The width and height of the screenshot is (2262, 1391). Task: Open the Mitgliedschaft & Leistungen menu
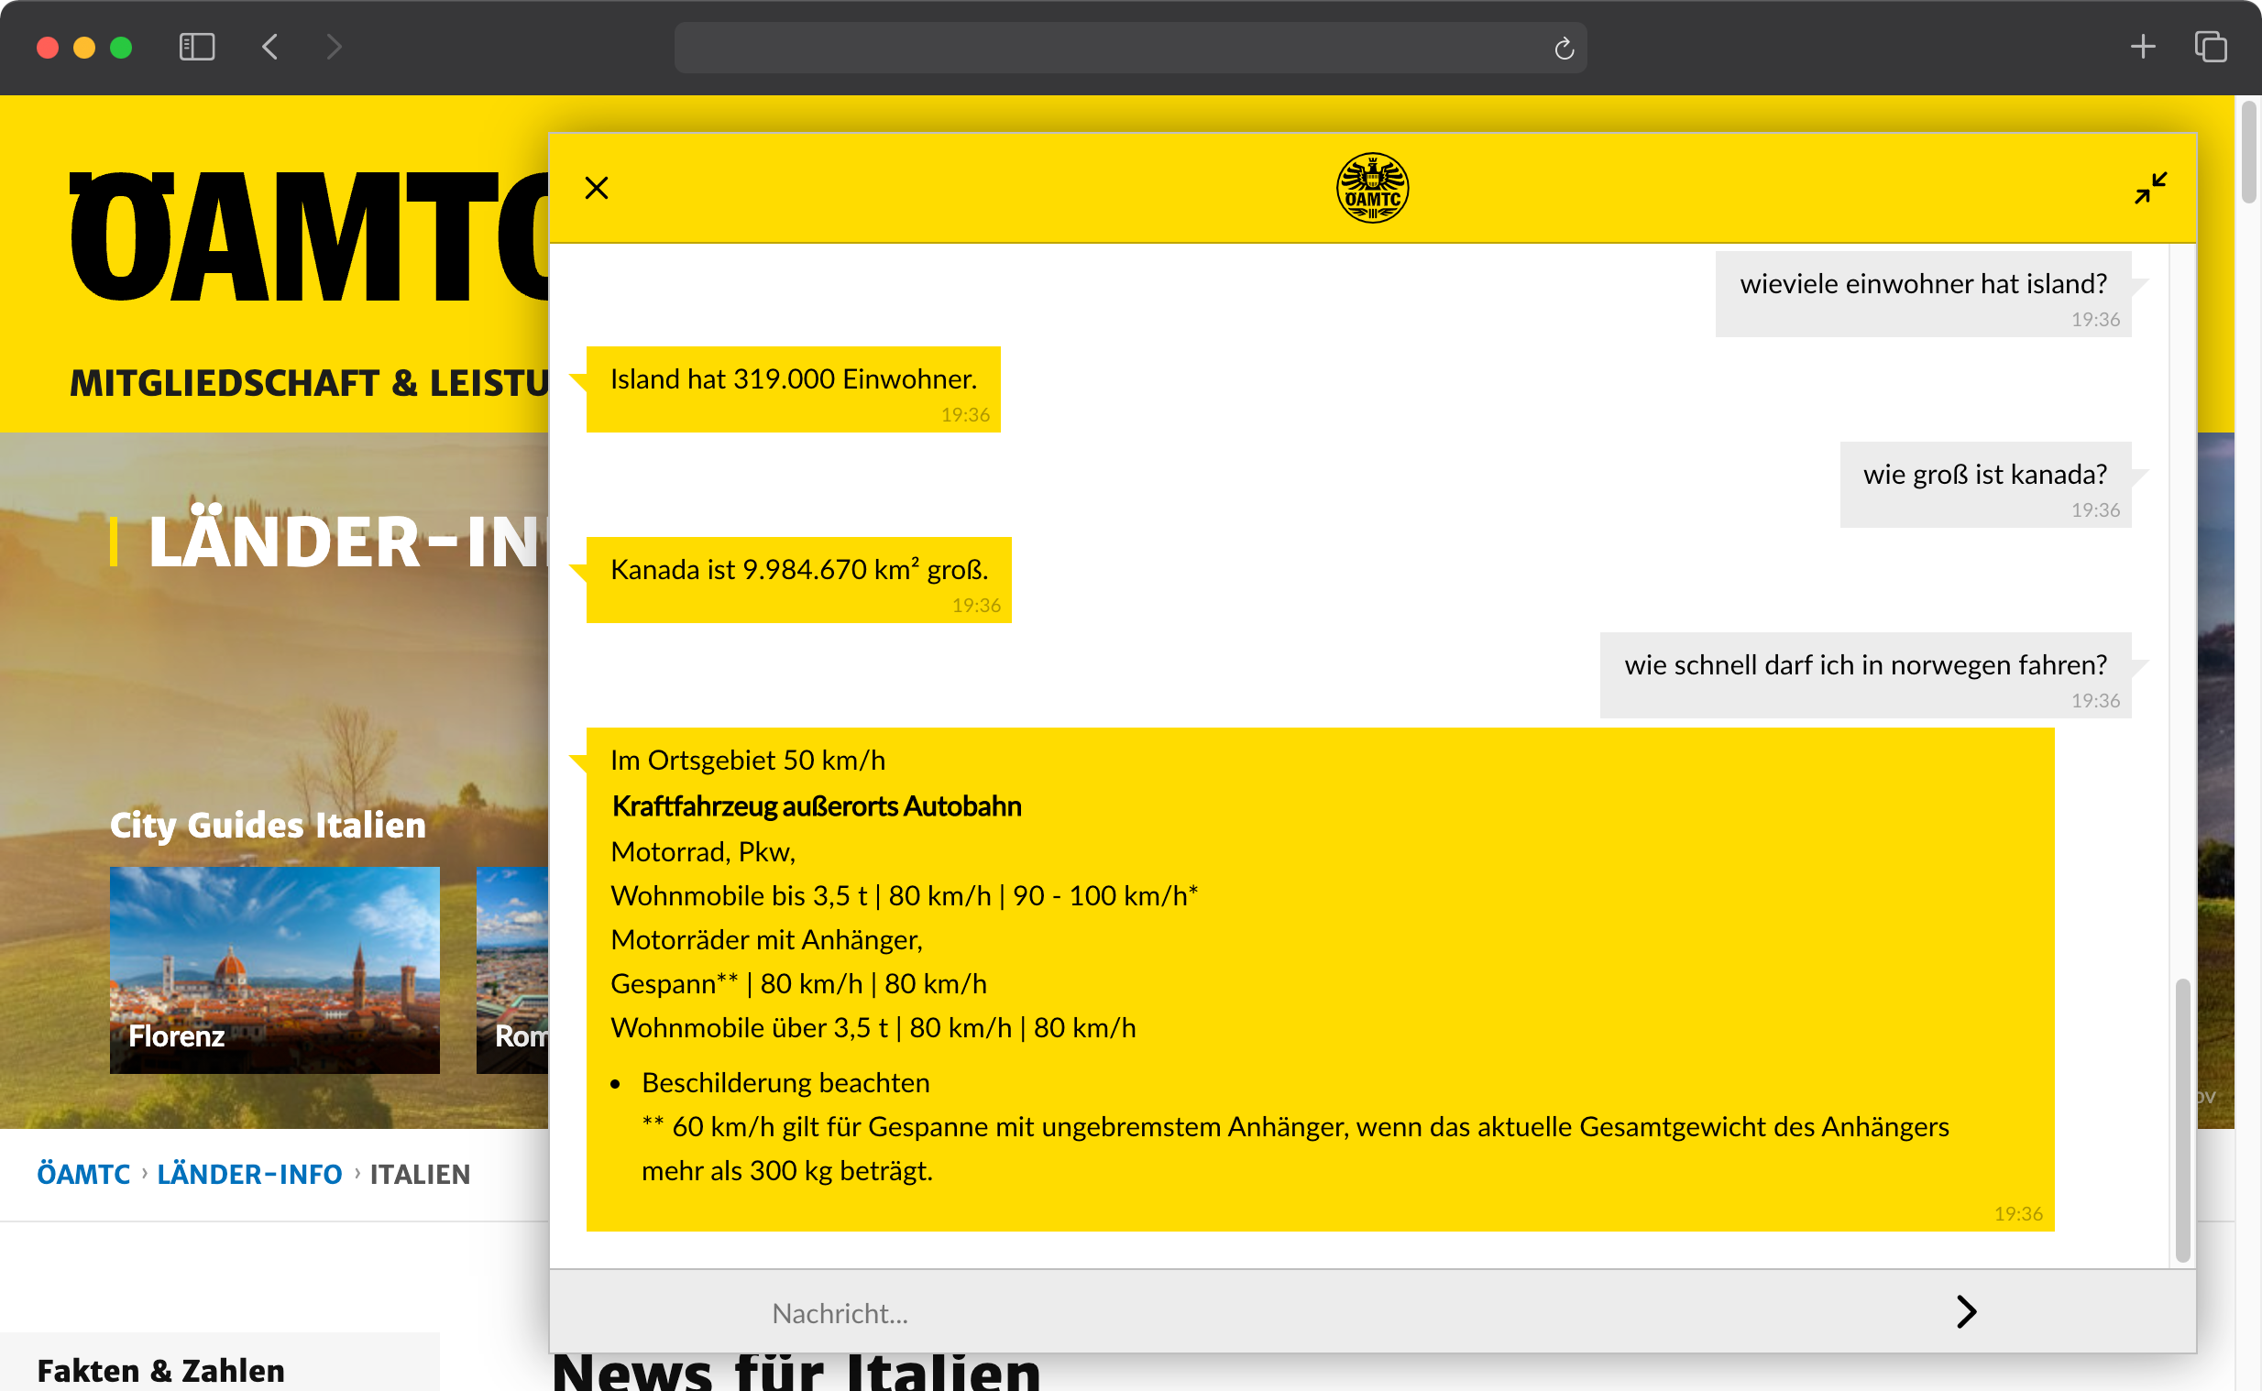[x=309, y=383]
